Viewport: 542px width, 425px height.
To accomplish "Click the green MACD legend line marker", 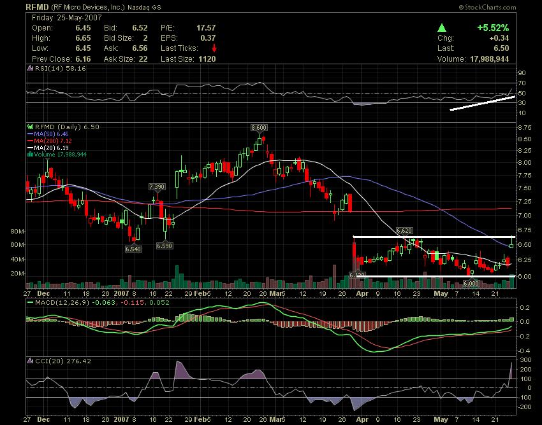I will tap(31, 303).
